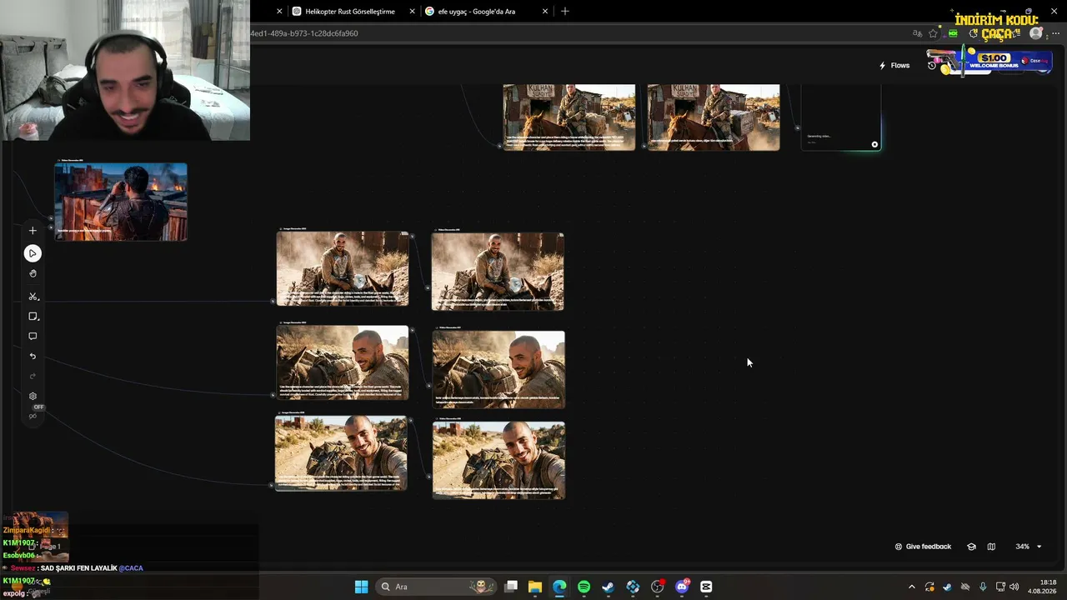Image resolution: width=1067 pixels, height=600 pixels.
Task: Open File Explorer from taskbar
Action: [535, 587]
